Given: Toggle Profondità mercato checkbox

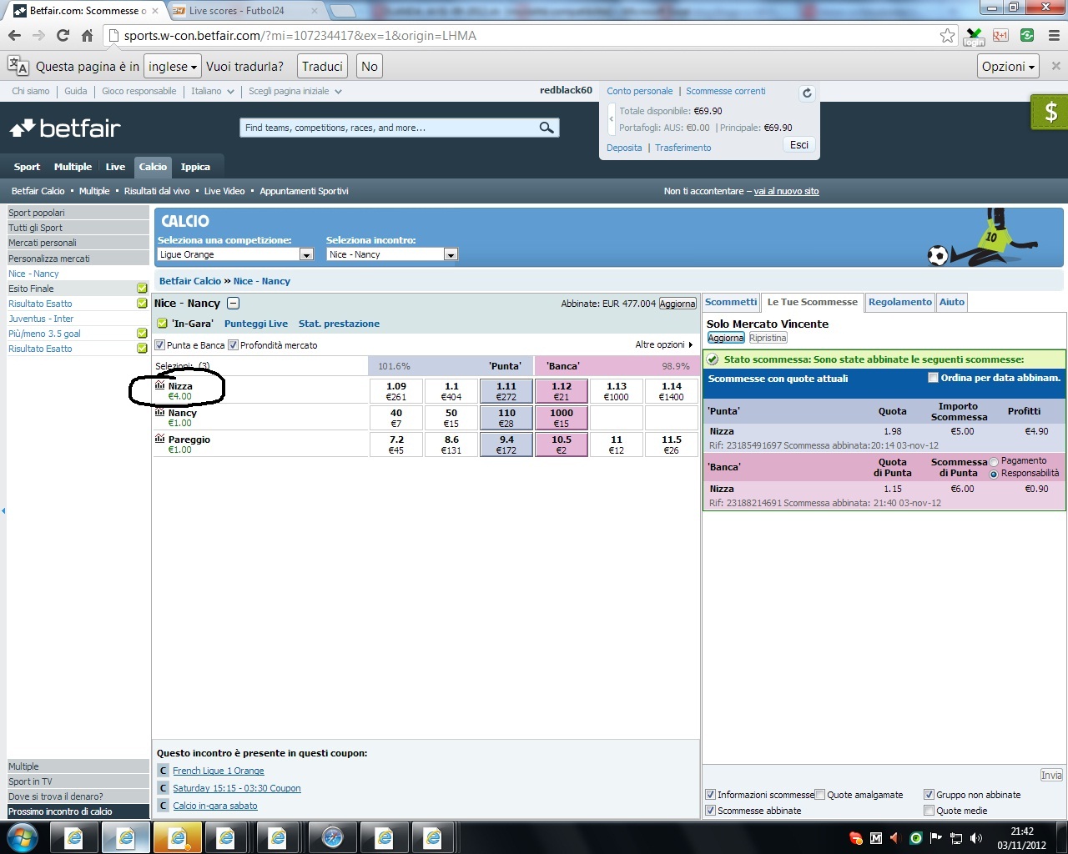Looking at the screenshot, I should click(234, 344).
